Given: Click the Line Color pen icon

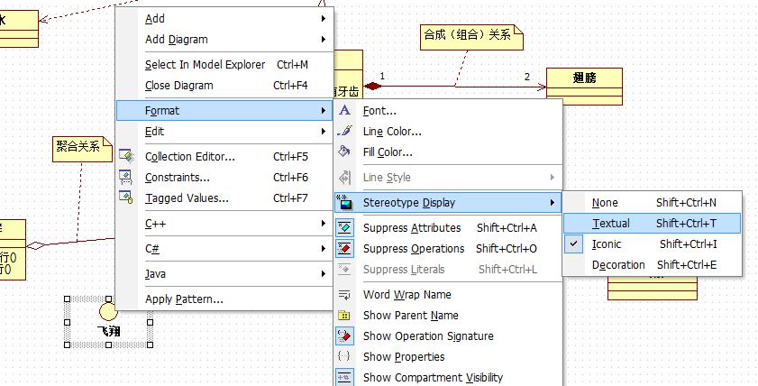Looking at the screenshot, I should click(x=344, y=131).
